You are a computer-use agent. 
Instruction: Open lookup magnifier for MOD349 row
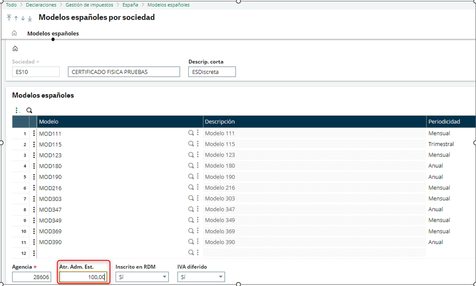coord(191,220)
